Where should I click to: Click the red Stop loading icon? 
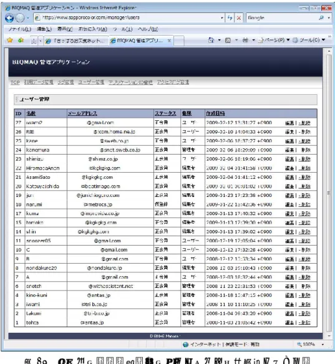[x=238, y=18]
